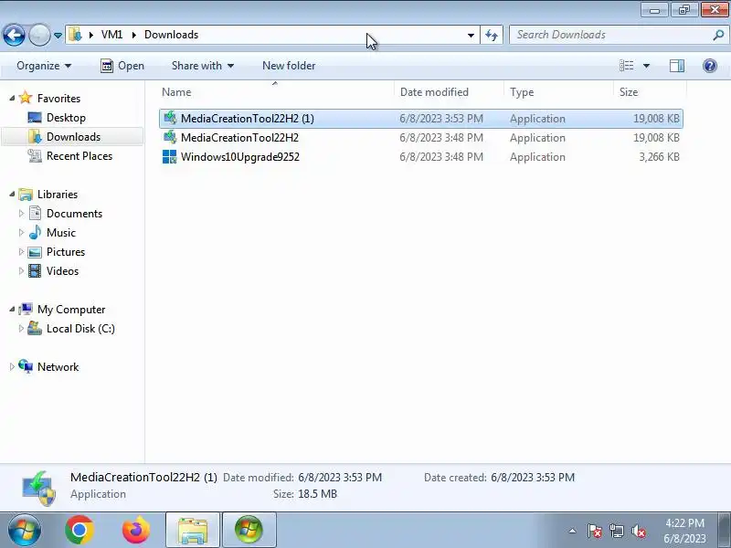Image resolution: width=731 pixels, height=548 pixels.
Task: Open the Share with menu
Action: pyautogui.click(x=202, y=66)
